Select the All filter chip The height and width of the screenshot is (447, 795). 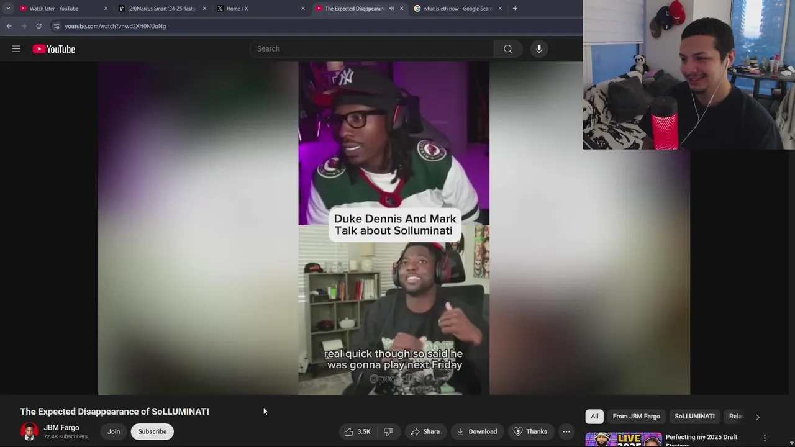click(594, 417)
